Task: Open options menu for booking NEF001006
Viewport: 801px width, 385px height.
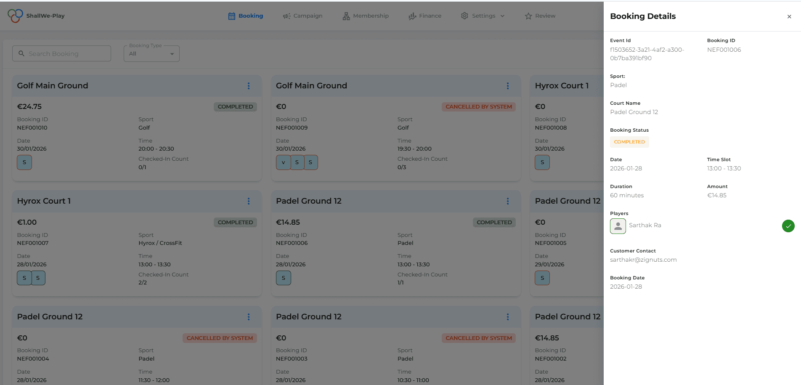Action: pyautogui.click(x=508, y=201)
